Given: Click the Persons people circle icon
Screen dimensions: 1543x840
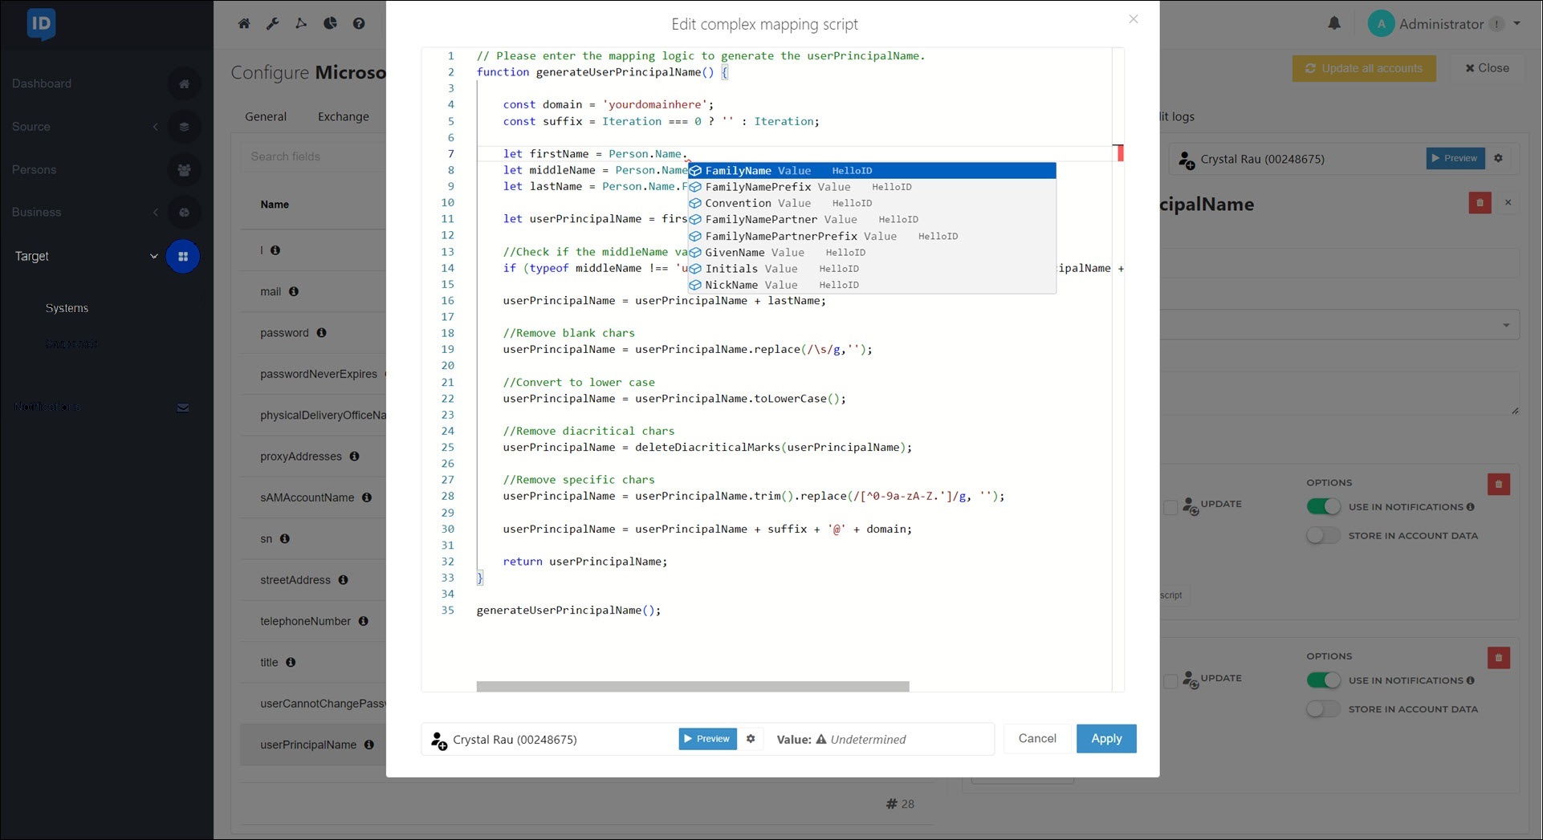Looking at the screenshot, I should point(184,170).
